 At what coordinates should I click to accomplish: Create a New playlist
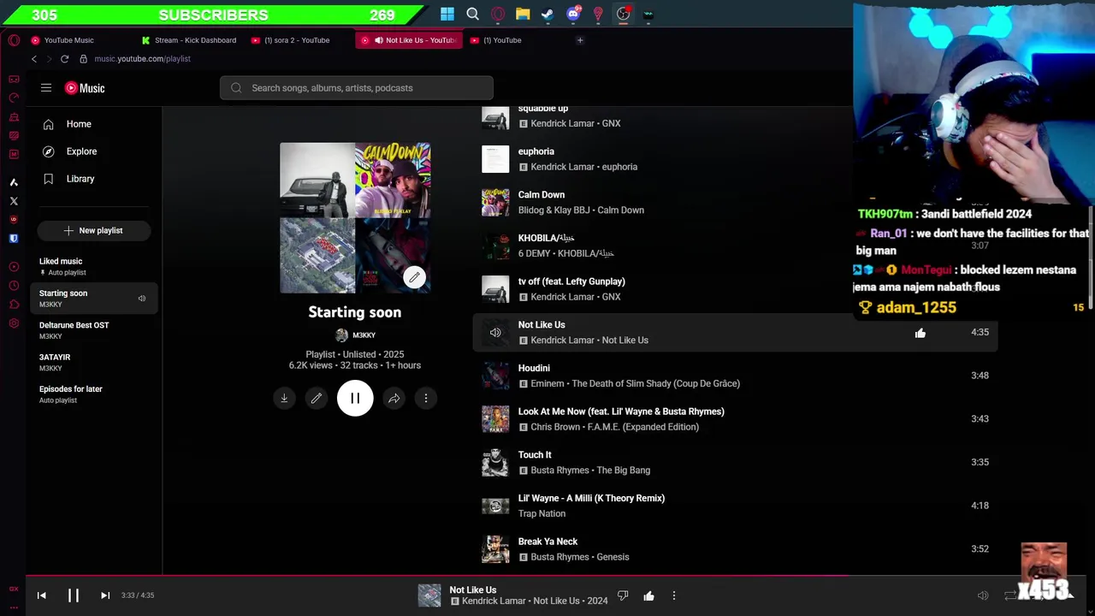94,230
